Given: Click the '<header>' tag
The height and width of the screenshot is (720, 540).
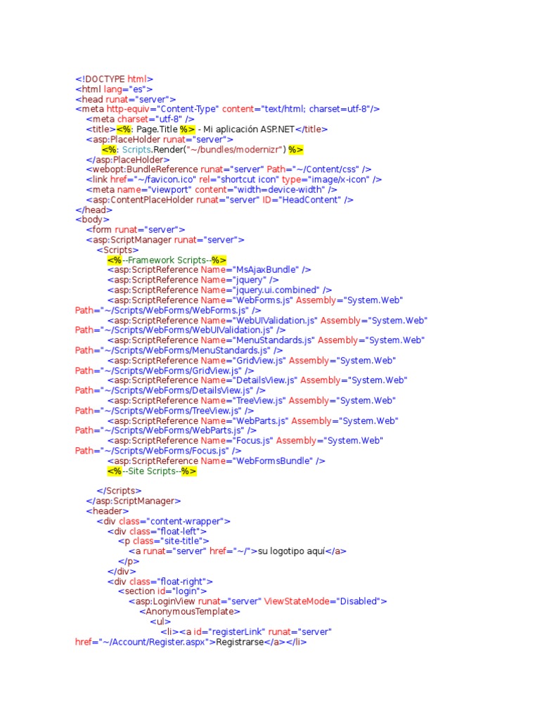Looking at the screenshot, I should [x=108, y=511].
